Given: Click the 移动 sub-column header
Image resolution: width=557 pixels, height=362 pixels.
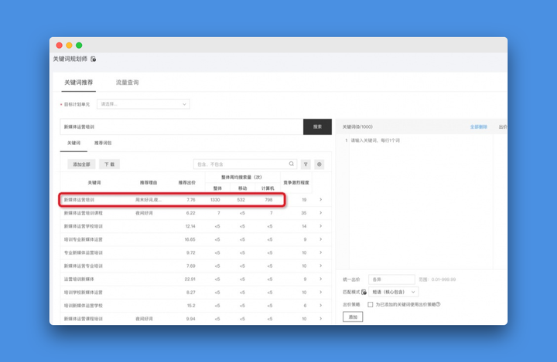Looking at the screenshot, I should pyautogui.click(x=242, y=188).
